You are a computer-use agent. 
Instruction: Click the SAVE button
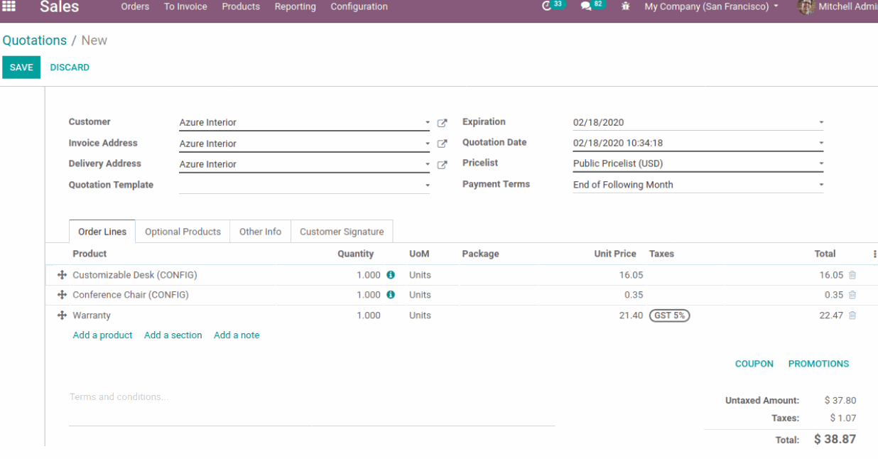click(x=21, y=67)
